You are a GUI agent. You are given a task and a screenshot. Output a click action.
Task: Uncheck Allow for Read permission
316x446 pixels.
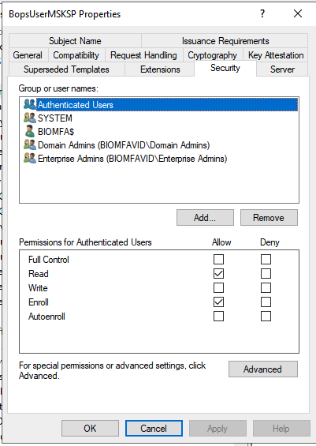click(218, 274)
